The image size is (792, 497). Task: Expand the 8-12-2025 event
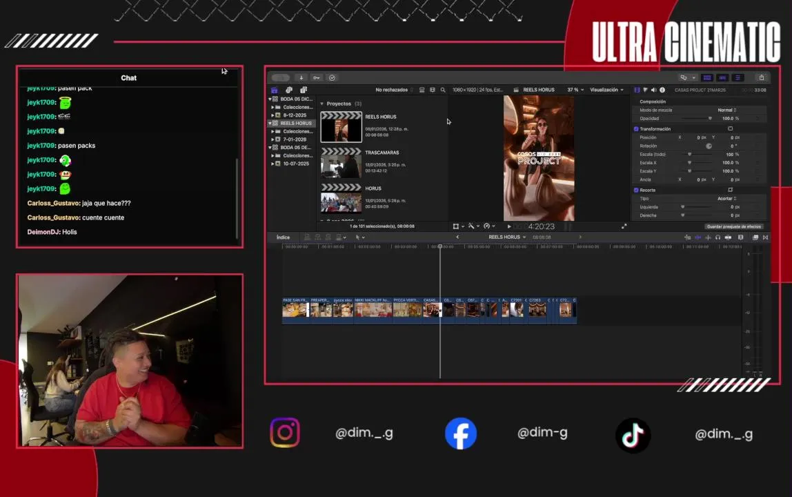point(273,115)
